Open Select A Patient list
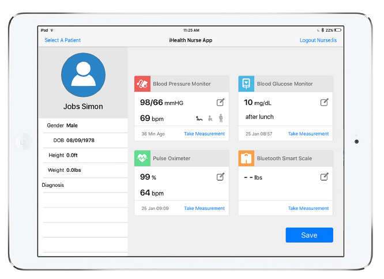The height and width of the screenshot is (279, 384). click(63, 40)
